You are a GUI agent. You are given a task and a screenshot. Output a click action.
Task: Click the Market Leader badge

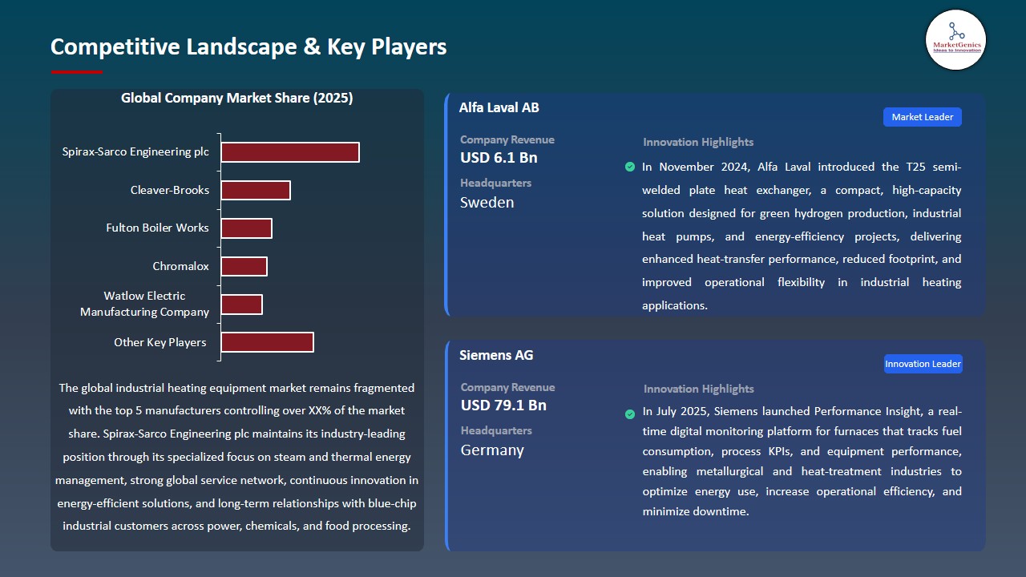[x=922, y=117]
